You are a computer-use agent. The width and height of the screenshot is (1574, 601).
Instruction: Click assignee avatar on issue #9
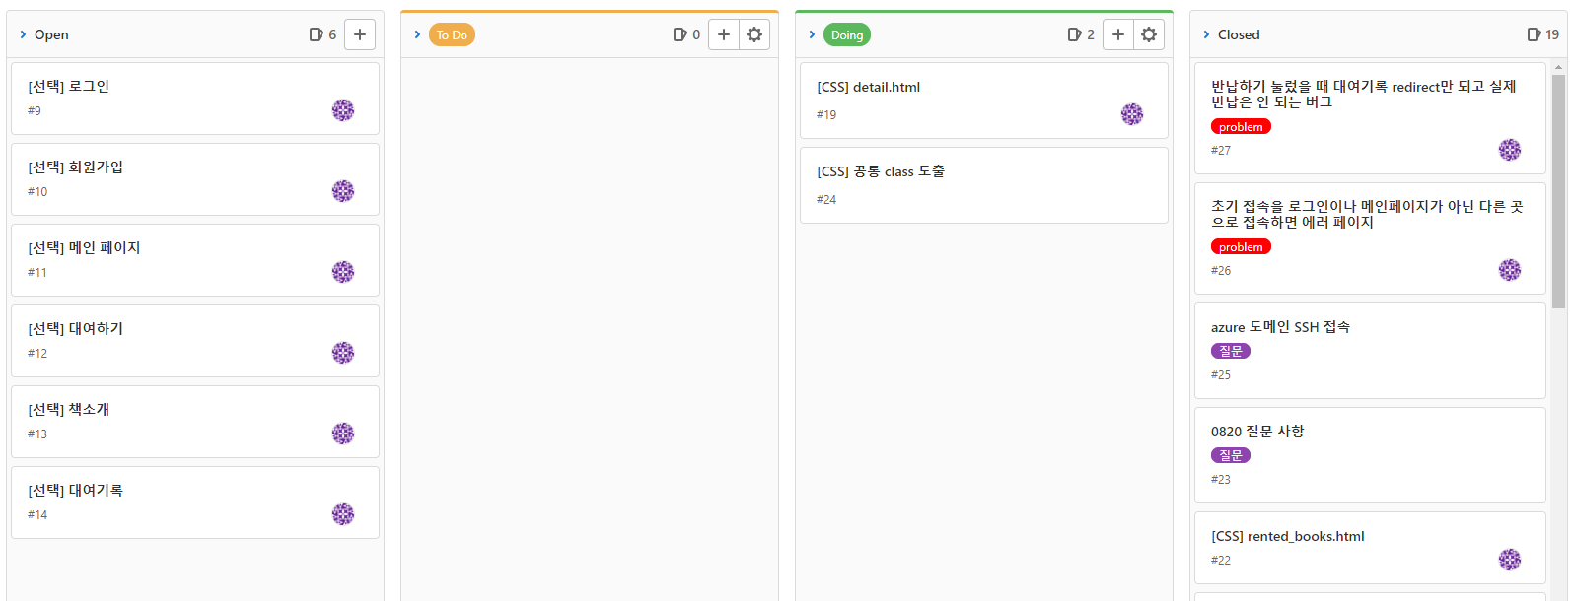(343, 110)
